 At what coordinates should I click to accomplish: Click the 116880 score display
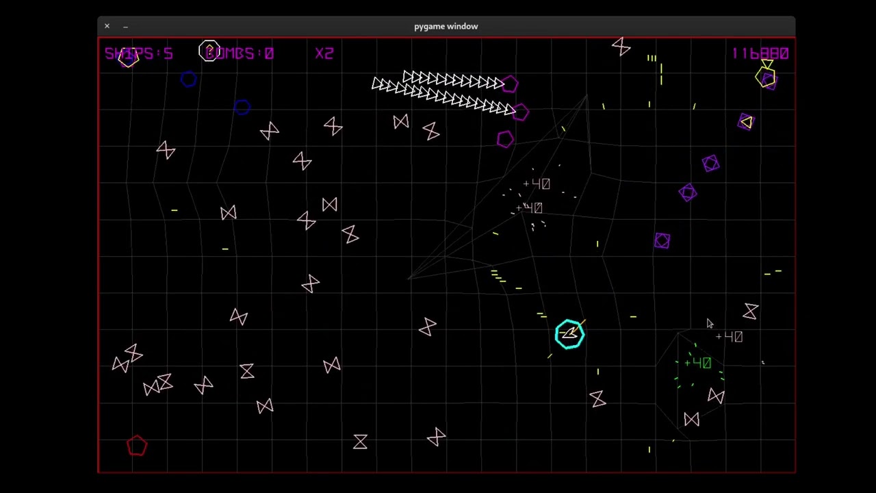coord(760,53)
